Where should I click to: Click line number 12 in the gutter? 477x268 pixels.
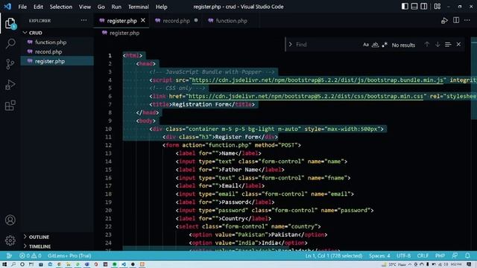(x=108, y=145)
